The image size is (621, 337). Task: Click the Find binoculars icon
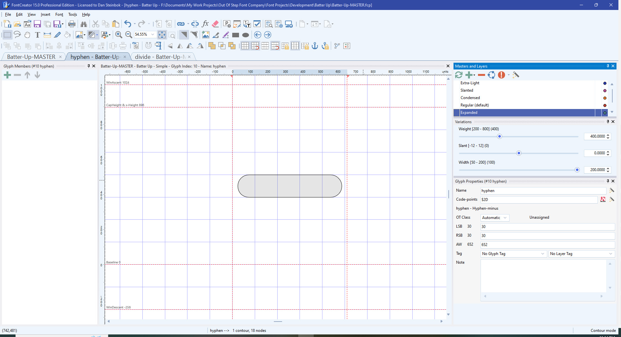[84, 24]
